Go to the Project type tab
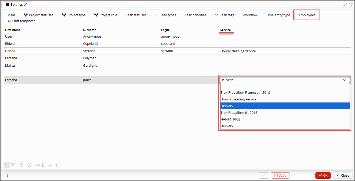The height and width of the screenshot is (181, 355). click(74, 15)
